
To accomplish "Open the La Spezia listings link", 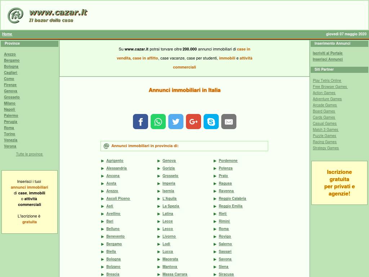I will (171, 206).
